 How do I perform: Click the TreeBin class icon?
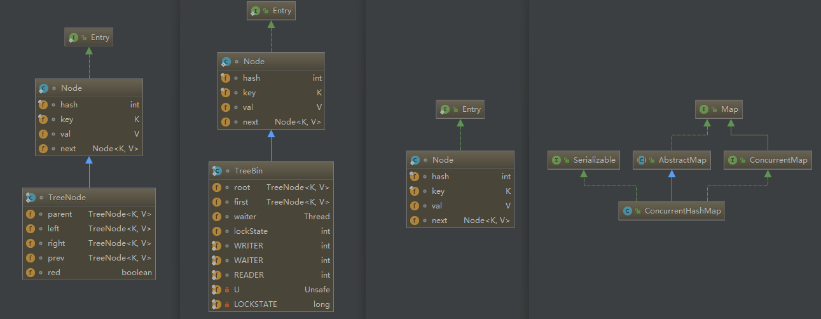pos(217,171)
